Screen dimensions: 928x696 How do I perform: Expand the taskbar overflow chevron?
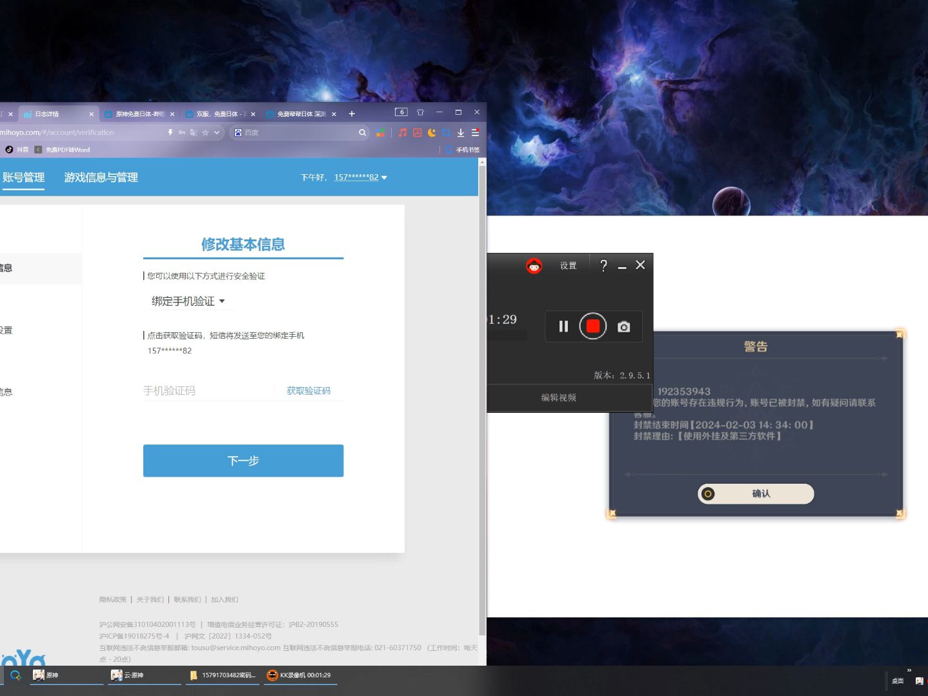909,671
